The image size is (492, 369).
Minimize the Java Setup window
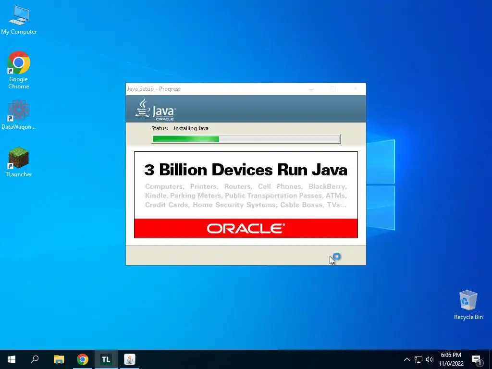311,89
